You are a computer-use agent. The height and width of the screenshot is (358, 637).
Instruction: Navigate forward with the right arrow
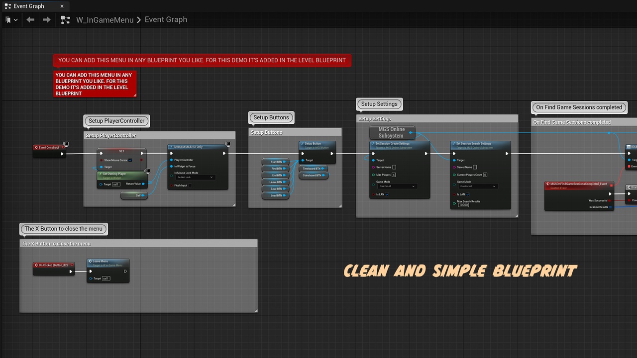(x=47, y=20)
